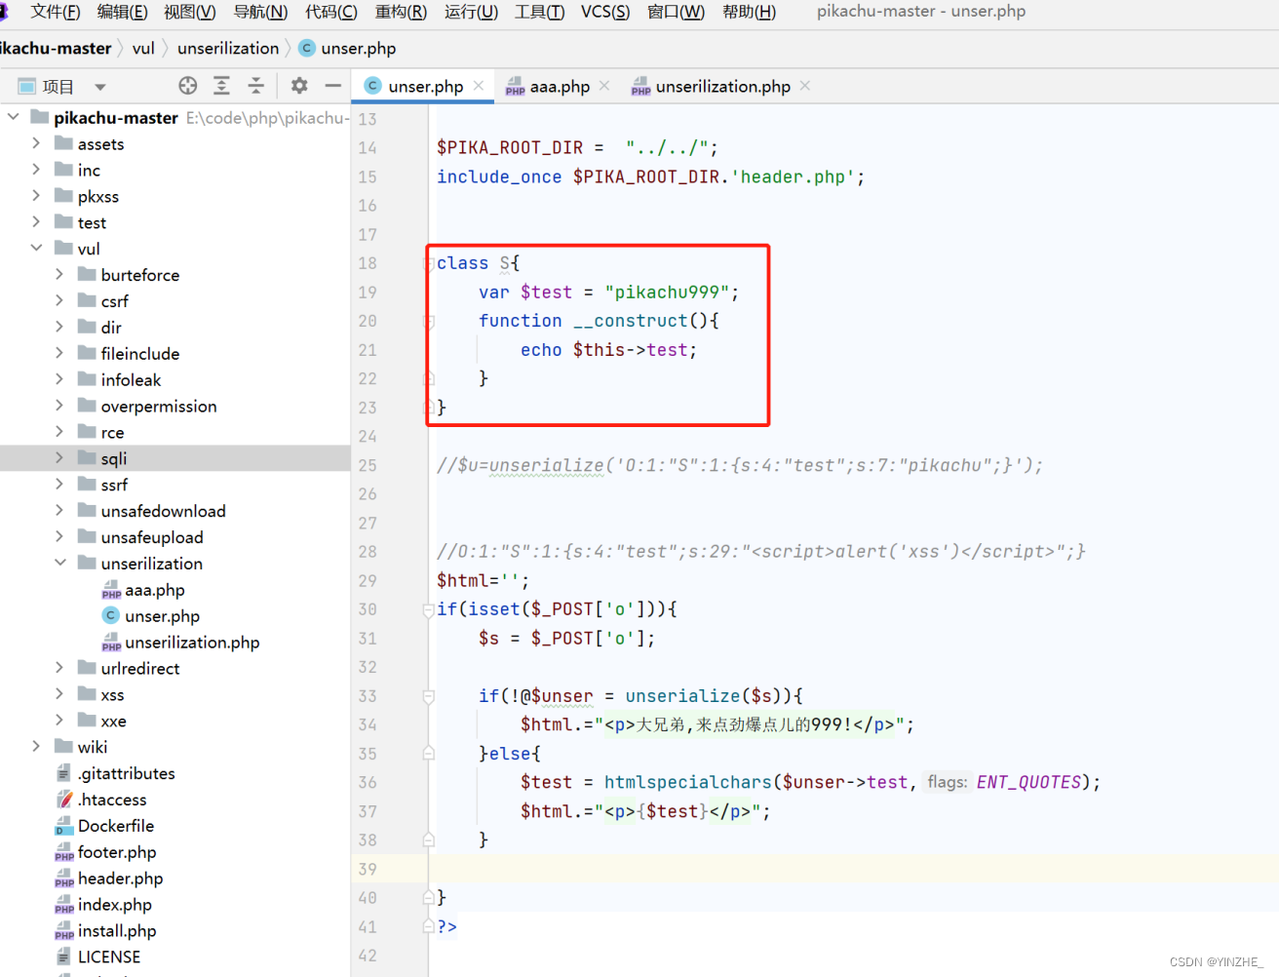Open the 视图(V) menu
This screenshot has height=977, width=1279.
click(190, 12)
